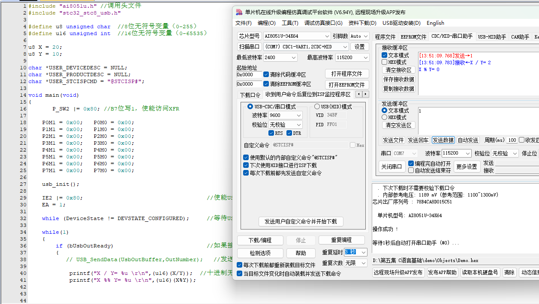Open the 重复次数 无限 dropdown
This screenshot has height=304, width=539.
tap(355, 263)
